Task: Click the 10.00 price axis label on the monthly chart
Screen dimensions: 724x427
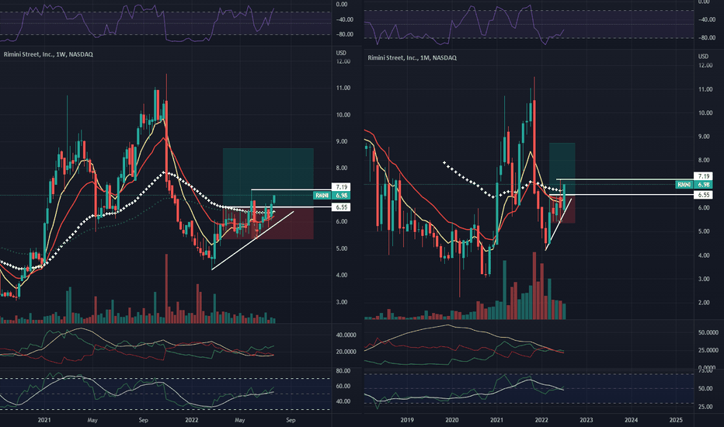Action: [x=705, y=113]
